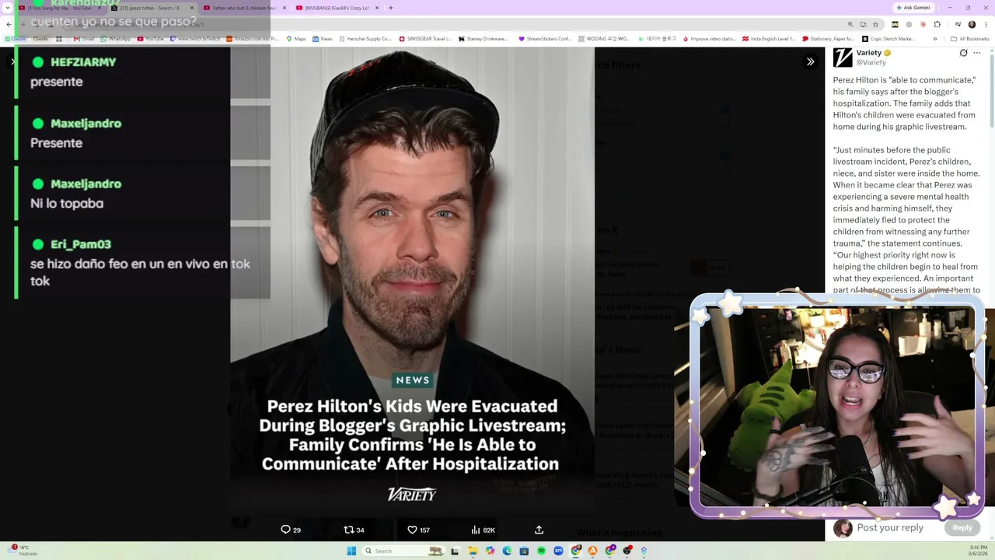Switch to the MUKBANG Kian84's Crazy tab
The image size is (995, 560).
pos(336,8)
